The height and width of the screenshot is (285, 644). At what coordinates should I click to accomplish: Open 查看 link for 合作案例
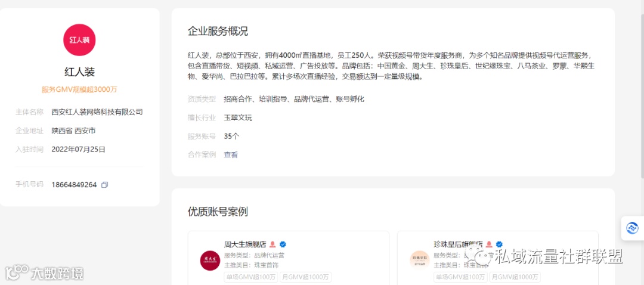(x=230, y=155)
